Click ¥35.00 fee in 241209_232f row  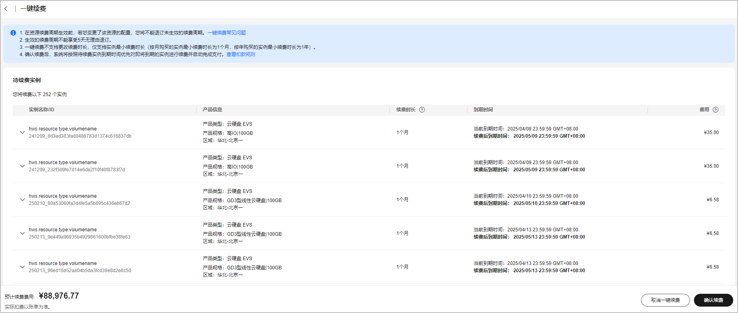click(x=711, y=166)
